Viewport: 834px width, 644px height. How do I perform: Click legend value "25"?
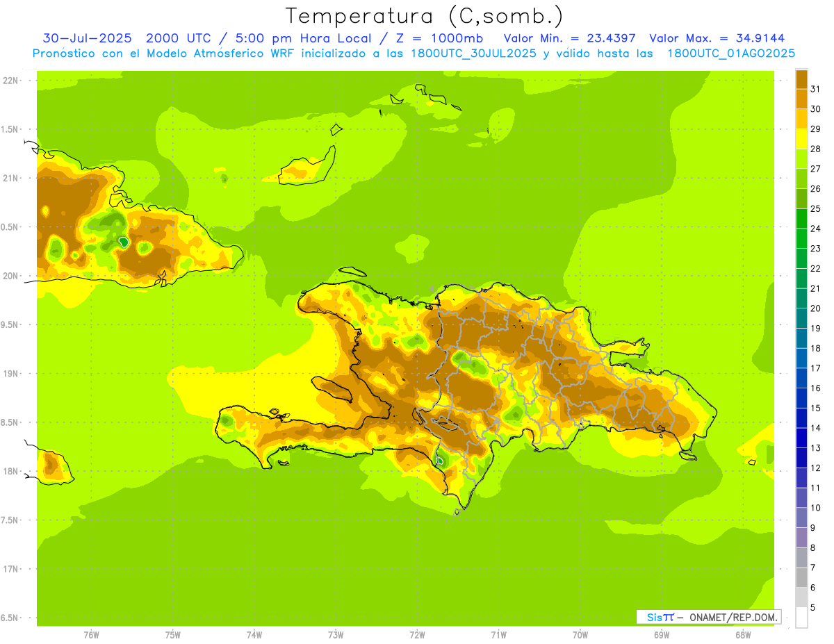click(x=815, y=208)
